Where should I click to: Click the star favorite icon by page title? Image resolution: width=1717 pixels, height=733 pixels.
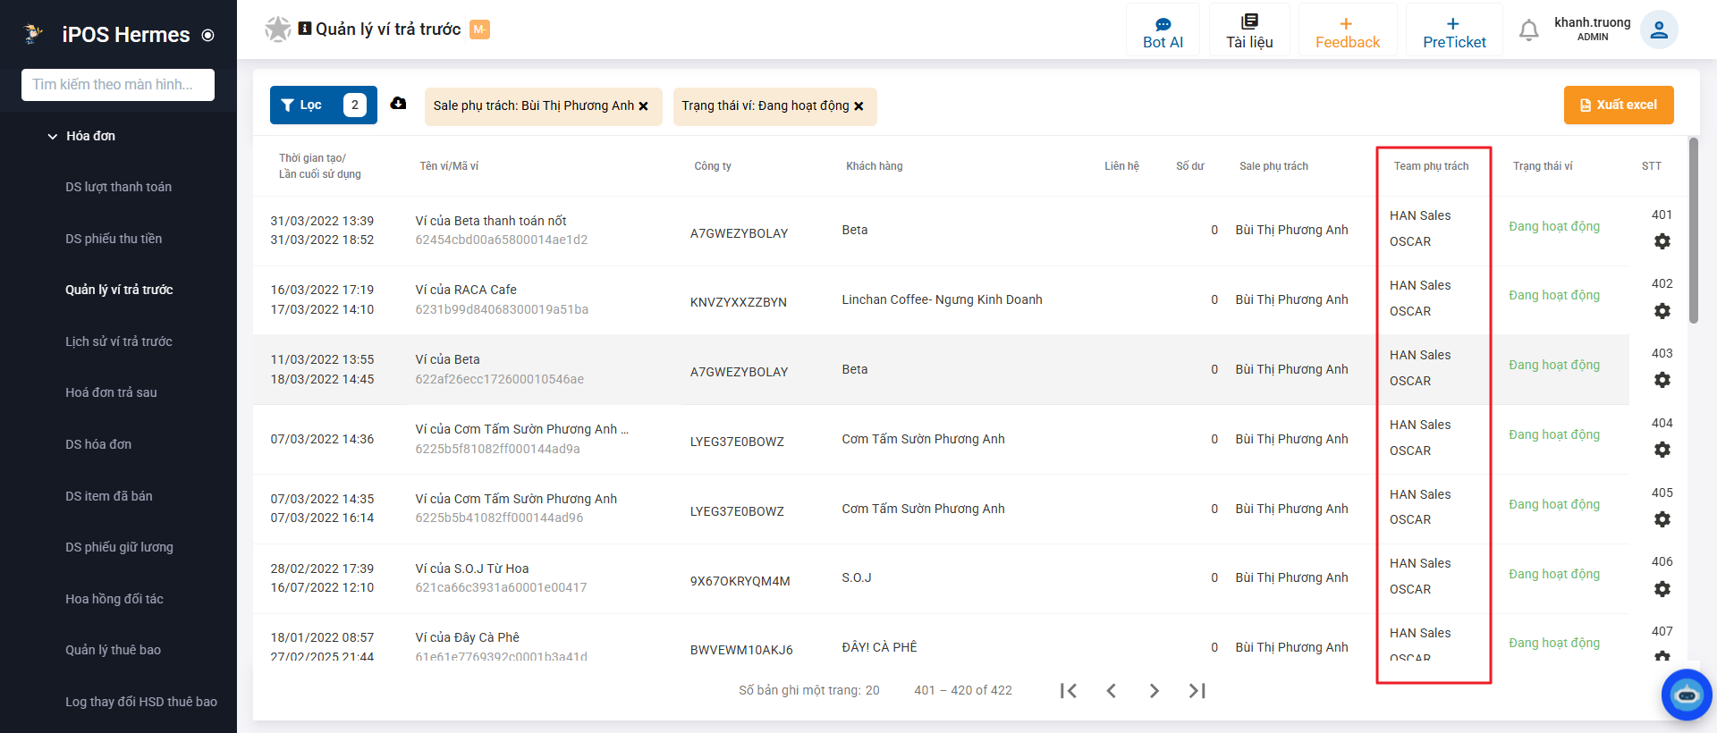pos(278,29)
